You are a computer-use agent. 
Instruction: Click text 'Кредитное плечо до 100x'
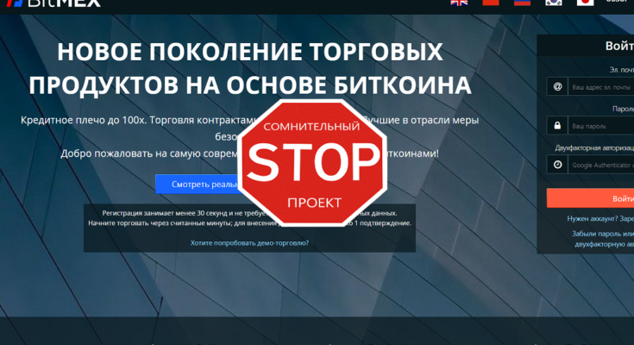[x=84, y=120]
